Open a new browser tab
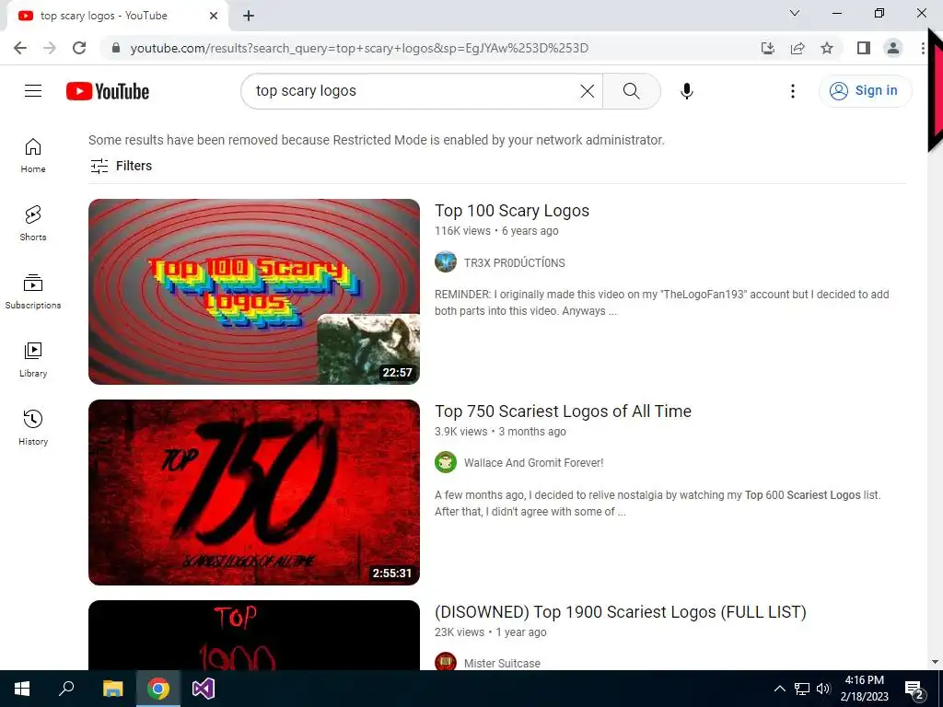The height and width of the screenshot is (707, 943). [249, 17]
